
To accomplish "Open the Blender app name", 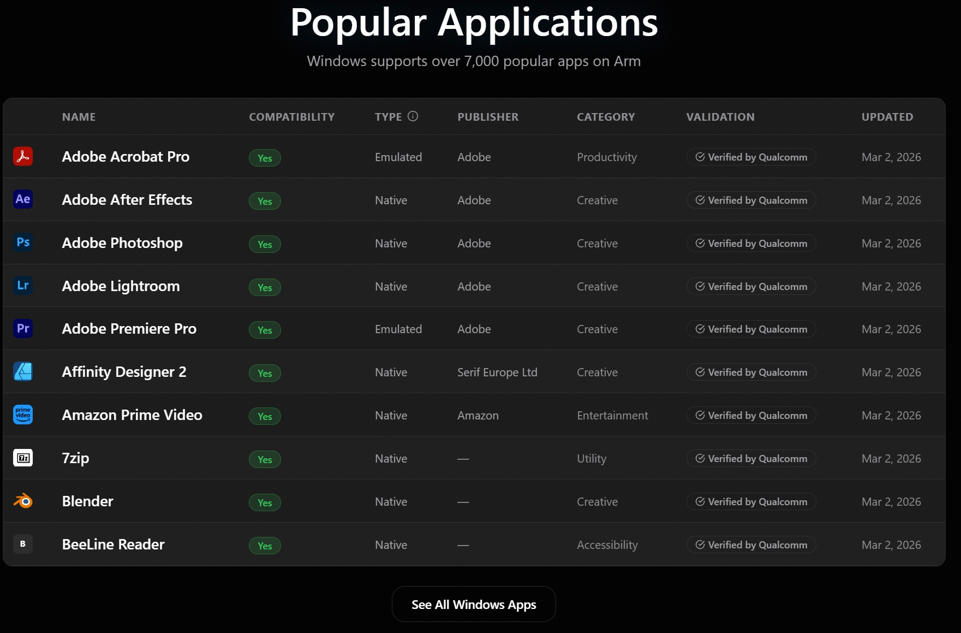I will point(88,501).
